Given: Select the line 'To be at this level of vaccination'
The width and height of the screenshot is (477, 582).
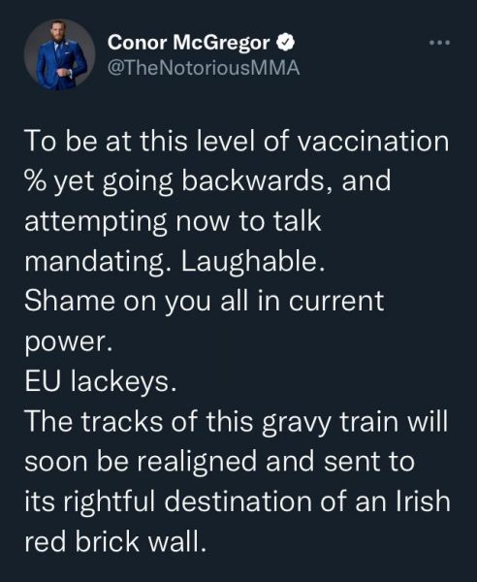Looking at the screenshot, I should point(237,142).
